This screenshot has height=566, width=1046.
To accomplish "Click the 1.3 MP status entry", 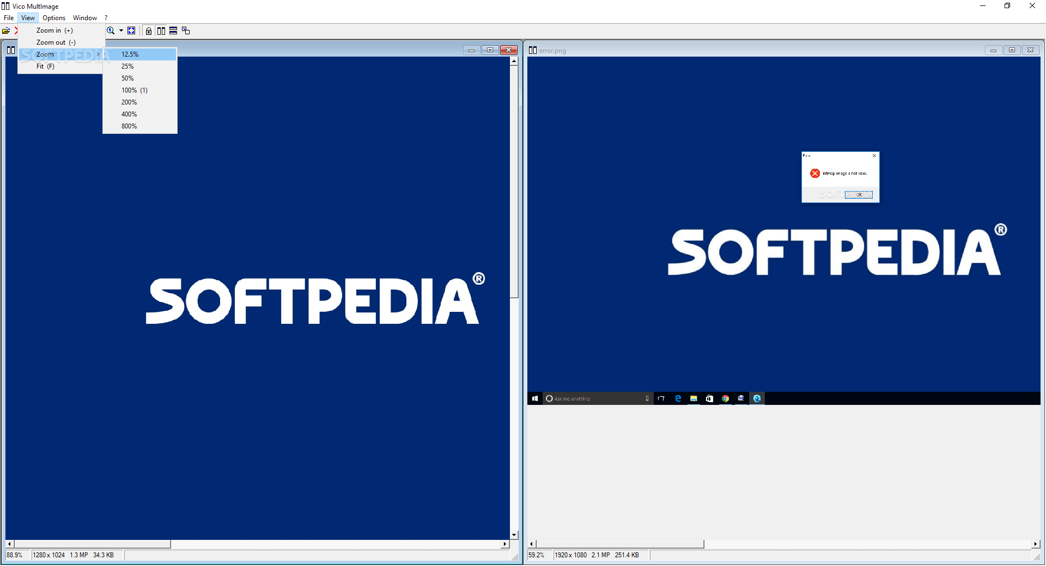I will [x=79, y=555].
